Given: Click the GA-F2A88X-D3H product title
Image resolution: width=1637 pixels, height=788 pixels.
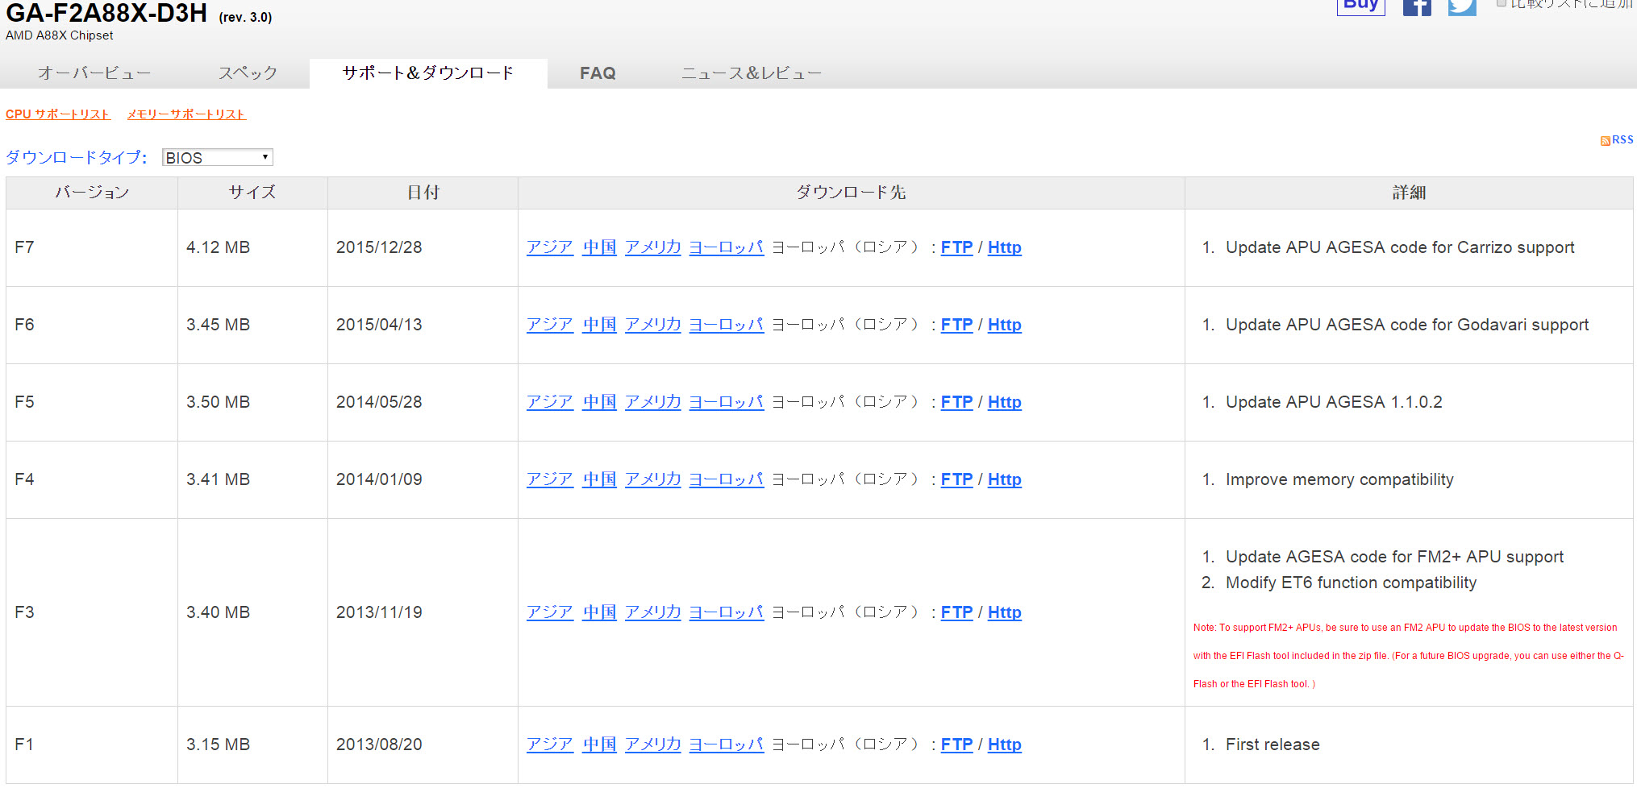Looking at the screenshot, I should tap(106, 13).
